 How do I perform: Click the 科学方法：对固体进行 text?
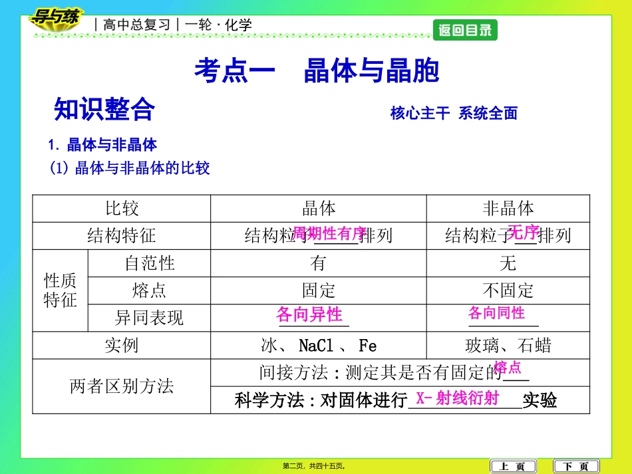coord(321,401)
